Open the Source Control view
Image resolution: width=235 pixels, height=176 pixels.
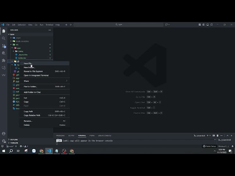[4, 46]
